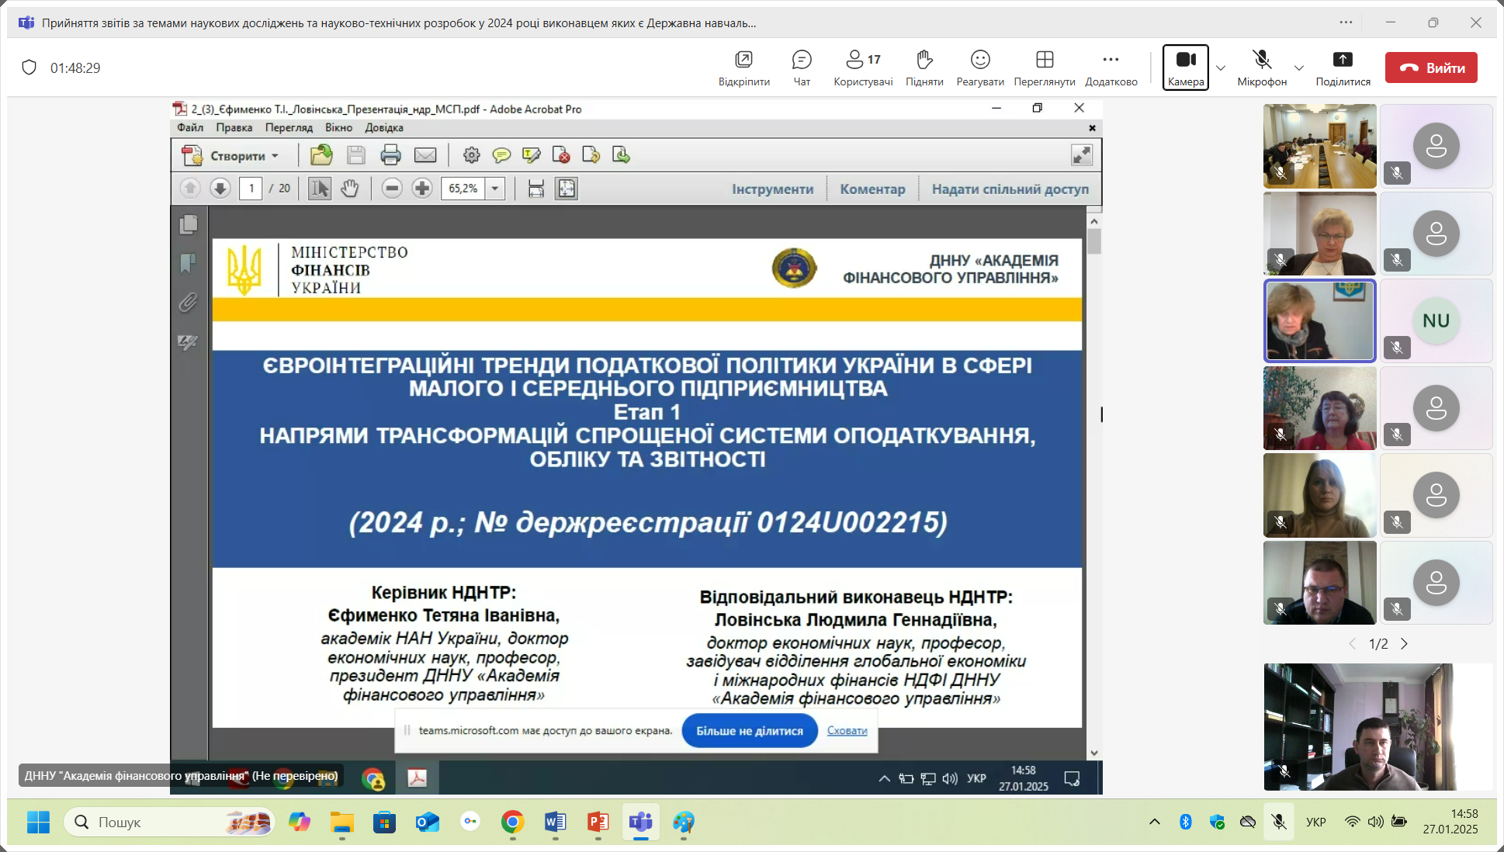Image resolution: width=1504 pixels, height=852 pixels.
Task: Add a sticky note comment bubble
Action: pyautogui.click(x=501, y=155)
